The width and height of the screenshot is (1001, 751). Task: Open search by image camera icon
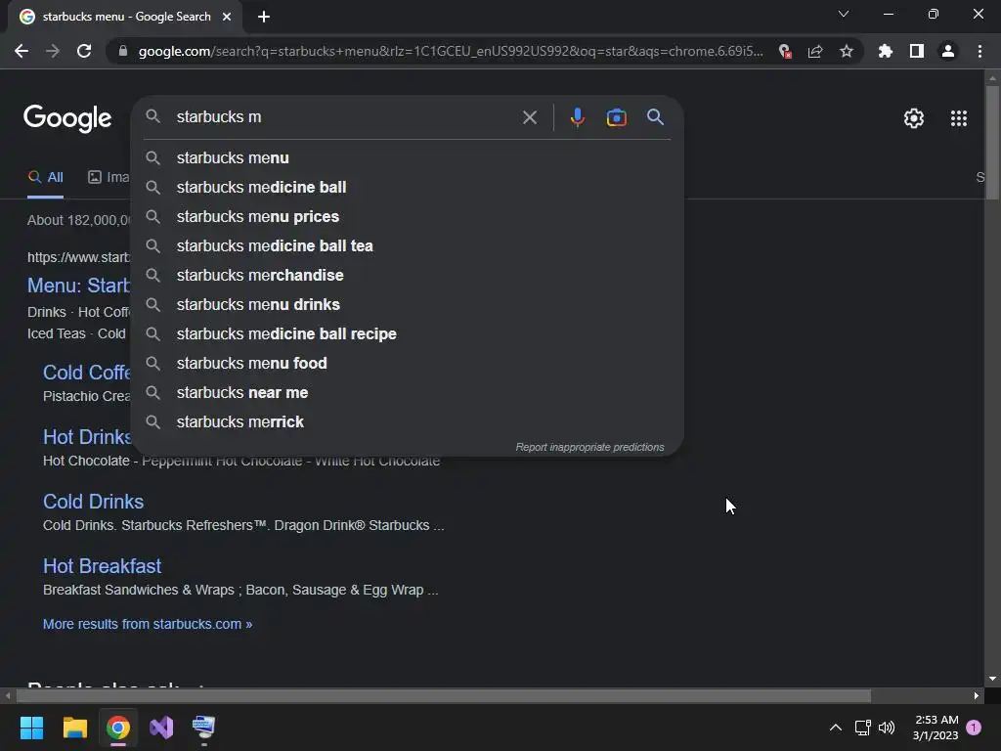click(x=616, y=117)
